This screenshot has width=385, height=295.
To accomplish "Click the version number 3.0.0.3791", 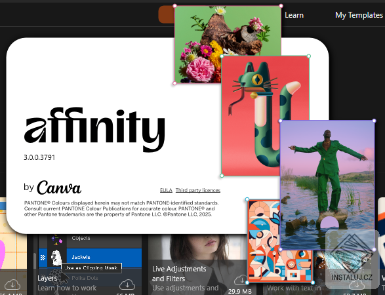I will tap(39, 157).
